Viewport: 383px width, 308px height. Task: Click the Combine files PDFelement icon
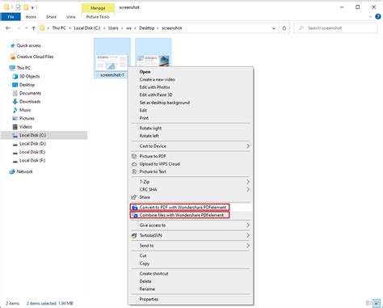pos(134,215)
